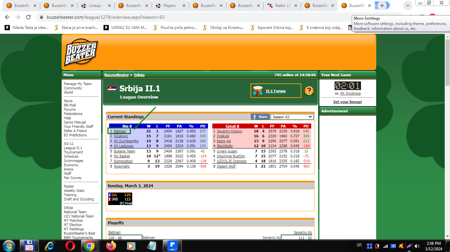The height and width of the screenshot is (252, 450).
Task: Click the Chrome icon in the taskbar
Action: coord(89,246)
